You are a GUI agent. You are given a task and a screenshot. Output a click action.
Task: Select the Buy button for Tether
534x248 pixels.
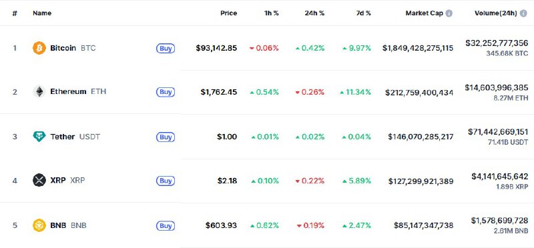pos(166,137)
